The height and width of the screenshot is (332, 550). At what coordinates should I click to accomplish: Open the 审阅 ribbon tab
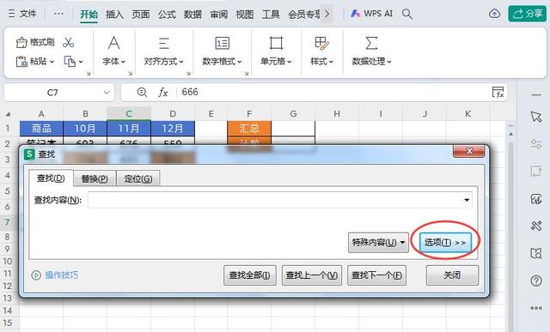[x=218, y=15]
